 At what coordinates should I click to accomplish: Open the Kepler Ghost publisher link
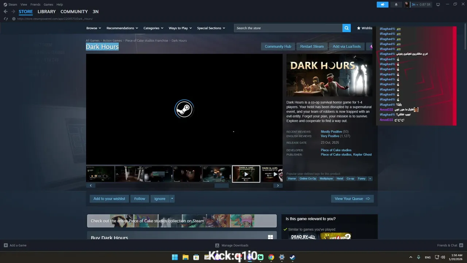click(x=362, y=155)
